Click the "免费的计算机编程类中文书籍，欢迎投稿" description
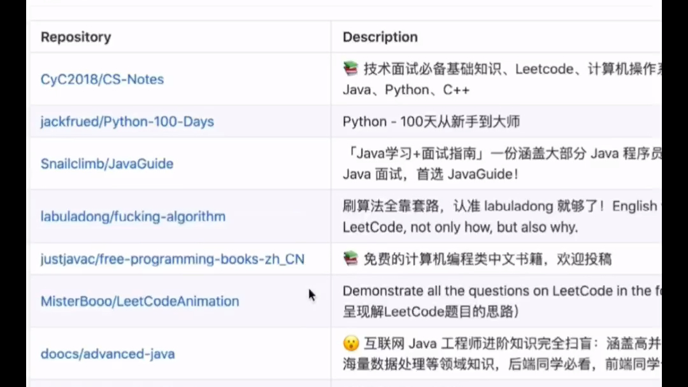688x387 pixels. tap(487, 259)
